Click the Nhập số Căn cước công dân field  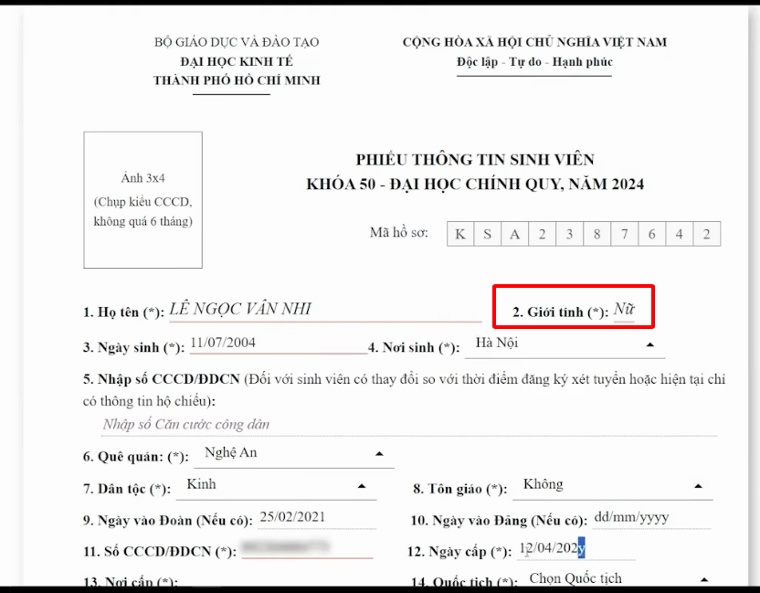[x=408, y=425]
